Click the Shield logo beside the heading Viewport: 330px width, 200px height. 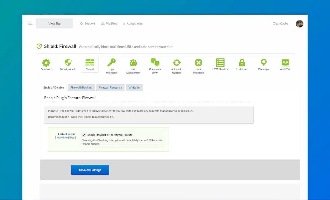[39, 46]
